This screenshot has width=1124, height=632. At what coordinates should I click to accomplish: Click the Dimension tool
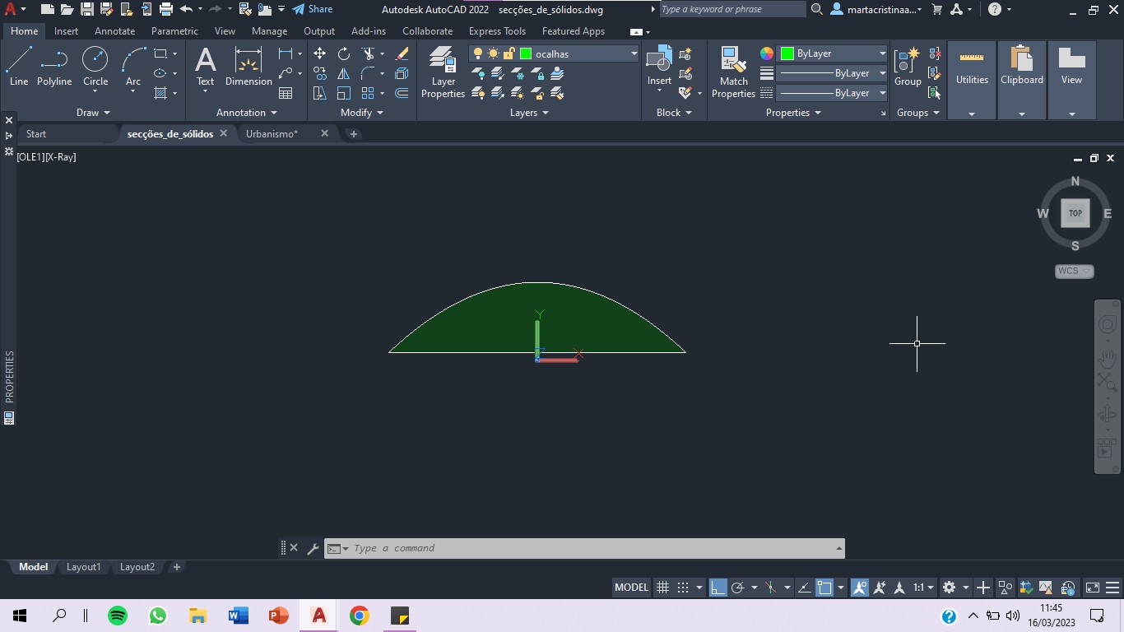[x=248, y=66]
